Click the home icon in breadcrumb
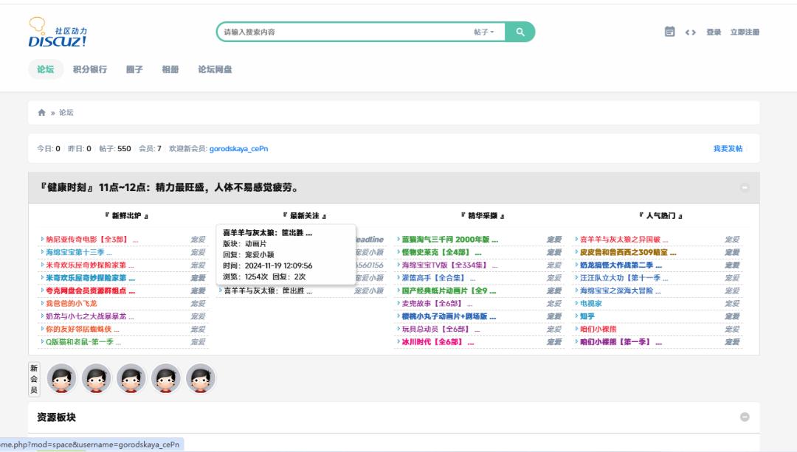797x452 pixels. [42, 113]
